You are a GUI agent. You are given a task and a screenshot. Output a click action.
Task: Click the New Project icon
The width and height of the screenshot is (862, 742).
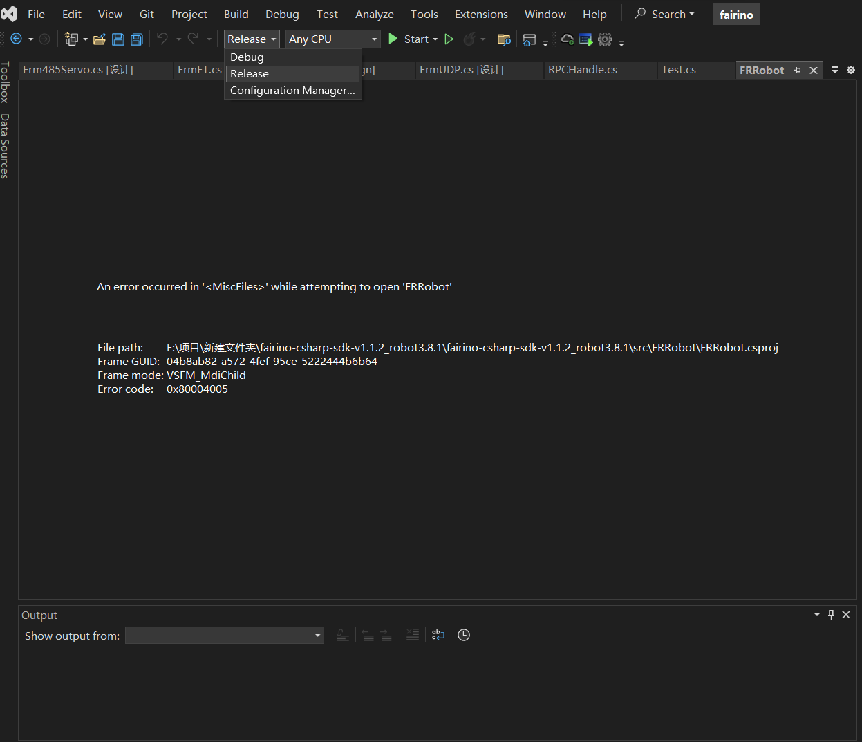(71, 39)
